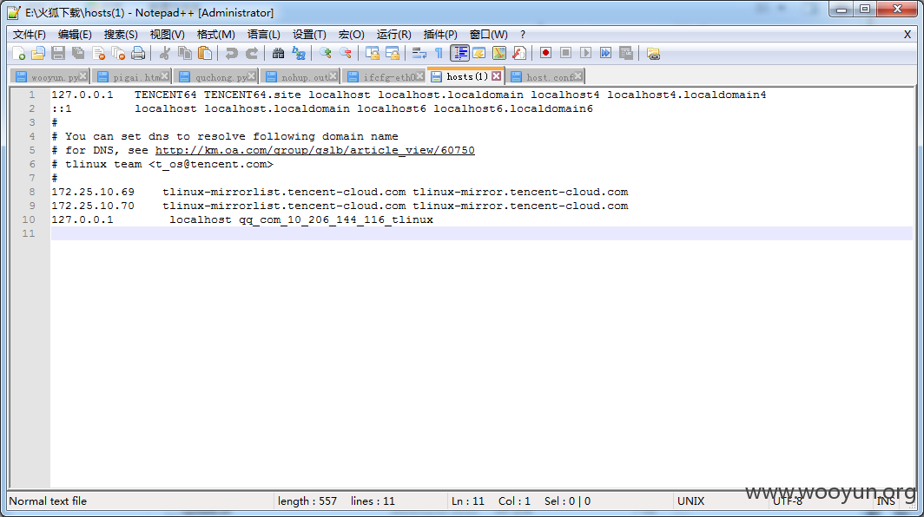Close the host.conf tab
924x517 pixels.
click(x=578, y=76)
